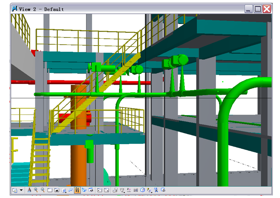Open the MicroStation view system menu icon
Image resolution: width=280 pixels, height=198 pixels.
[x=15, y=9]
